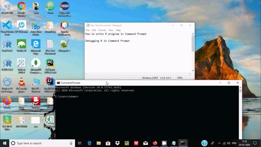Image resolution: width=261 pixels, height=147 pixels.
Task: Expand the hidden system tray icons chevron
Action: click(x=219, y=143)
